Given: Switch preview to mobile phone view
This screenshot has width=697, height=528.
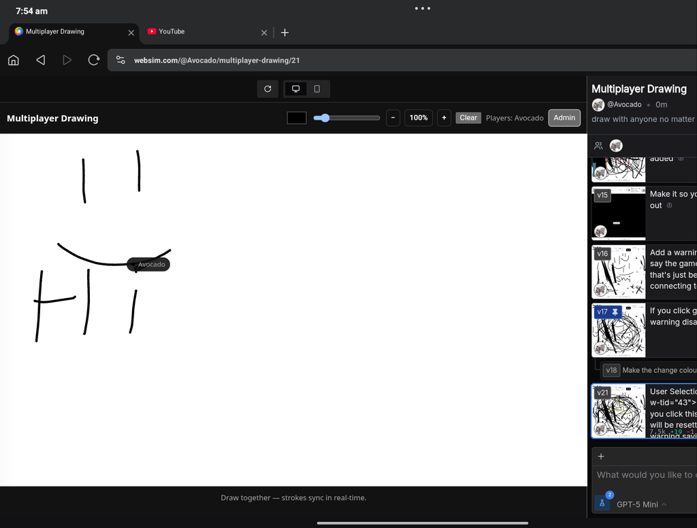Looking at the screenshot, I should point(317,89).
